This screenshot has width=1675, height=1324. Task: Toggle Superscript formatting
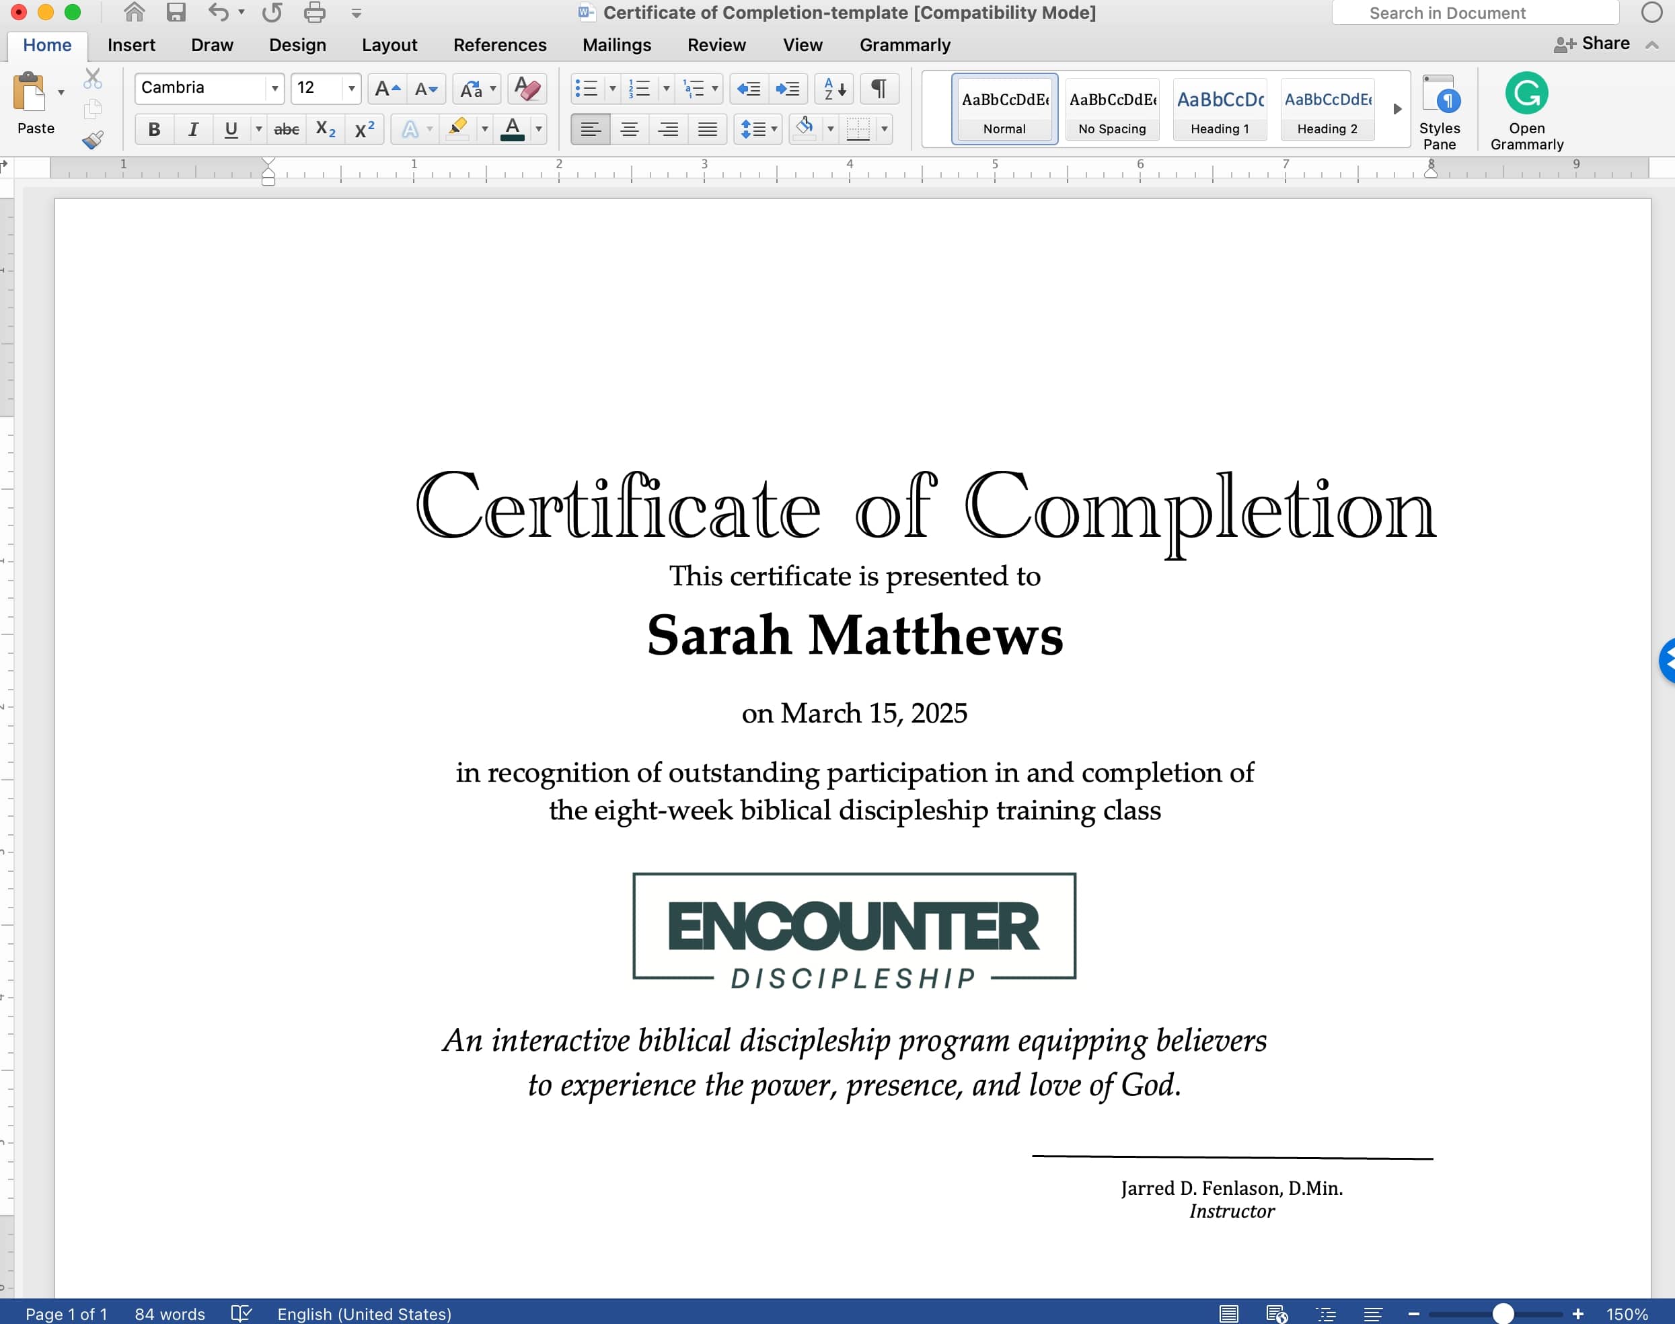(365, 129)
